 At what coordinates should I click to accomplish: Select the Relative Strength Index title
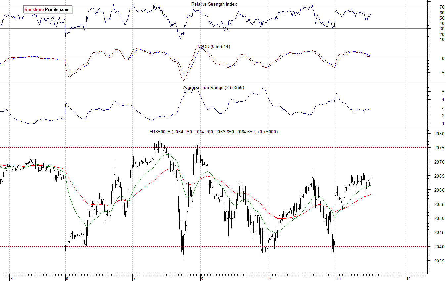[x=214, y=4]
